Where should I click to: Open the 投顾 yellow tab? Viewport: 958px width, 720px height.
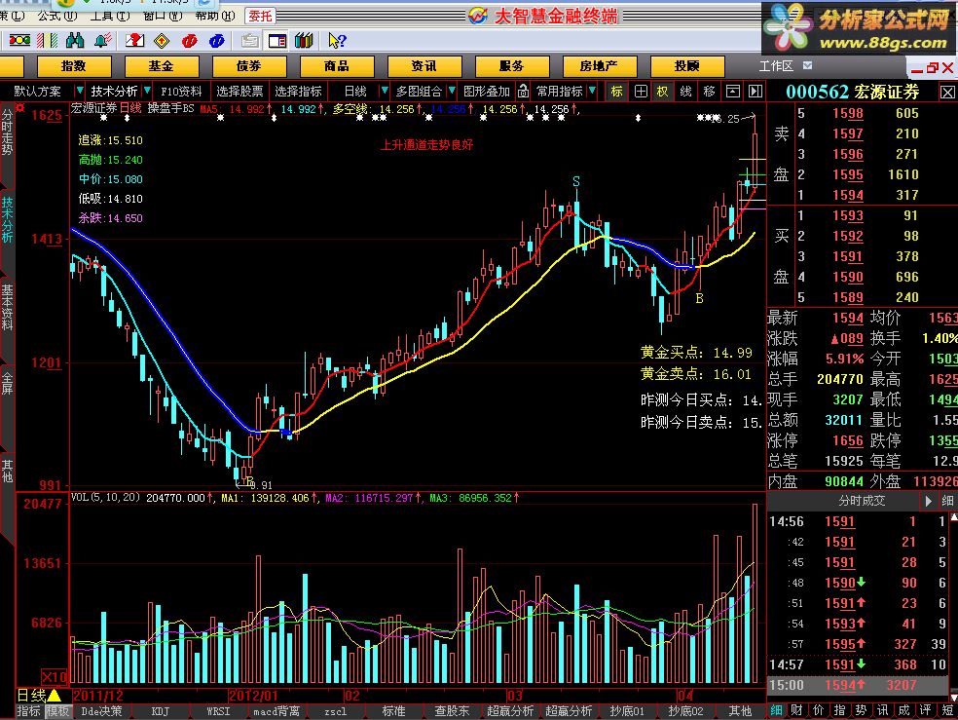687,66
